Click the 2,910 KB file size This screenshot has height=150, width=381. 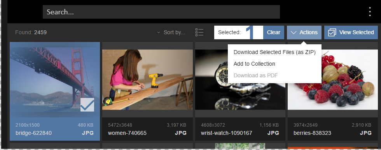point(362,125)
